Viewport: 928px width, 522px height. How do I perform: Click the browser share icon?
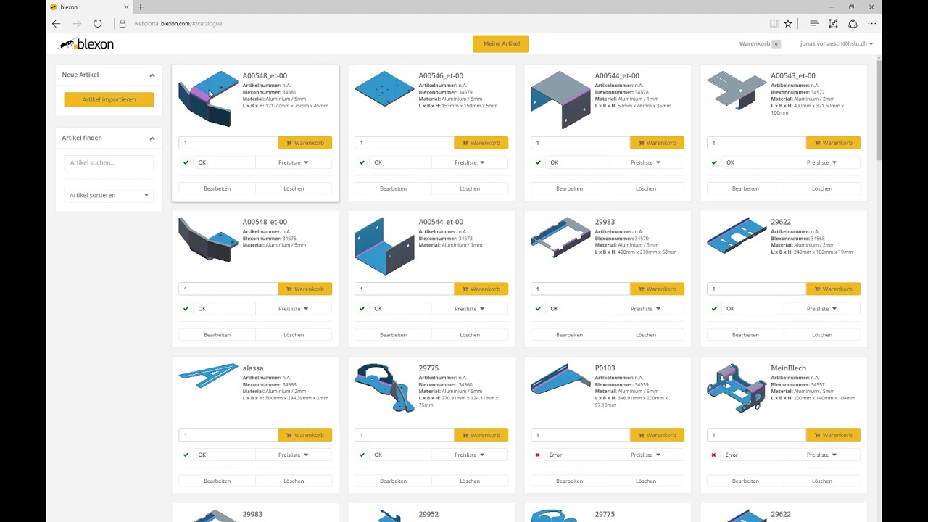click(853, 23)
